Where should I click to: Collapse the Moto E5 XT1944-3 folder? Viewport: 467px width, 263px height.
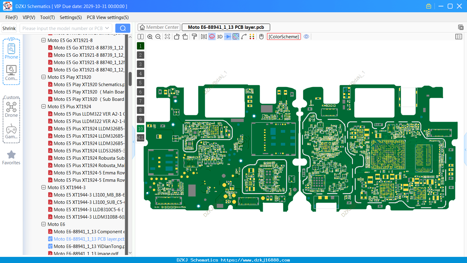tap(44, 188)
